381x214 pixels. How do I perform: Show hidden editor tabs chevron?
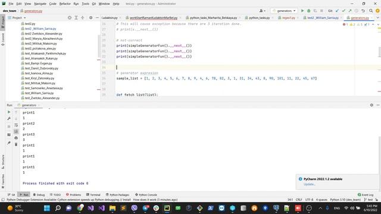[x=378, y=18]
